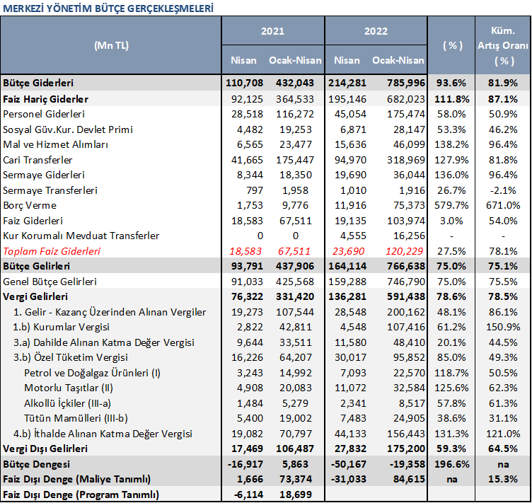The height and width of the screenshot is (503, 532).
Task: Select the Cari Transferler value '318,969'
Action: 406,160
